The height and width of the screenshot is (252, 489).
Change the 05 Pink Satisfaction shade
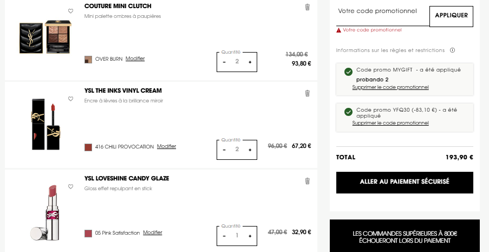(x=153, y=232)
